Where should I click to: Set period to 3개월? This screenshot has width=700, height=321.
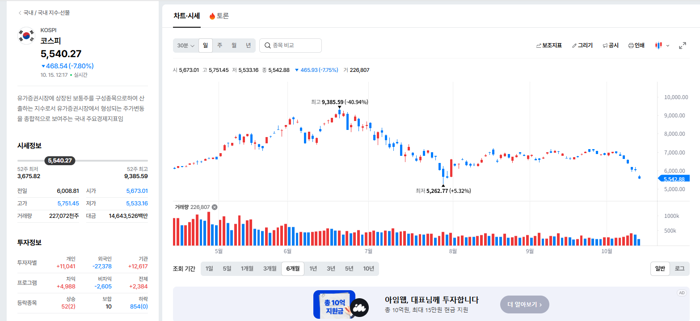(270, 269)
